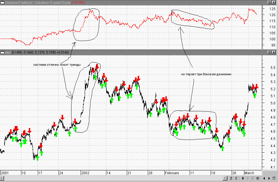Click the '4.1' price axis label

(x=273, y=167)
